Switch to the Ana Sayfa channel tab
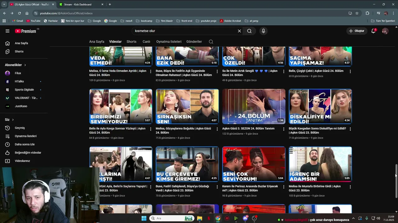The height and width of the screenshot is (223, 398). [97, 42]
